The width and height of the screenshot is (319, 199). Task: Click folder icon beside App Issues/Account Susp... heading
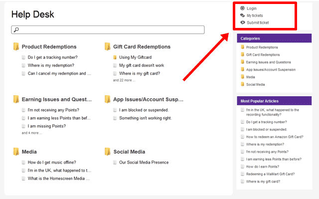(x=108, y=99)
